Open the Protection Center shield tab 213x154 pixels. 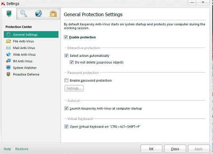[x=9, y=13]
